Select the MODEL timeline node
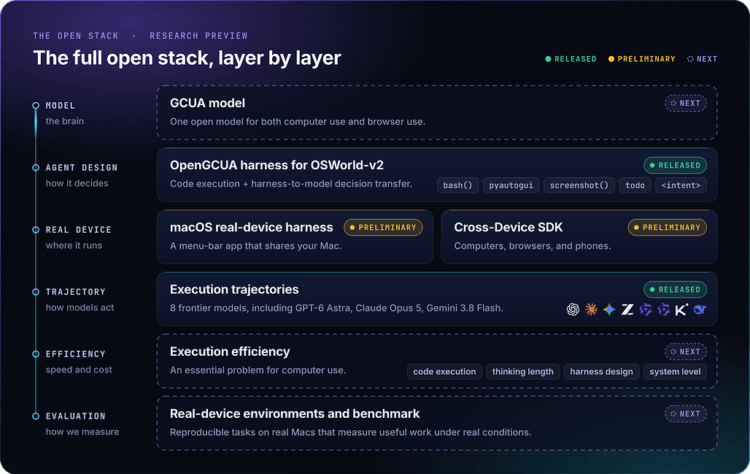This screenshot has width=750, height=474. coord(36,105)
